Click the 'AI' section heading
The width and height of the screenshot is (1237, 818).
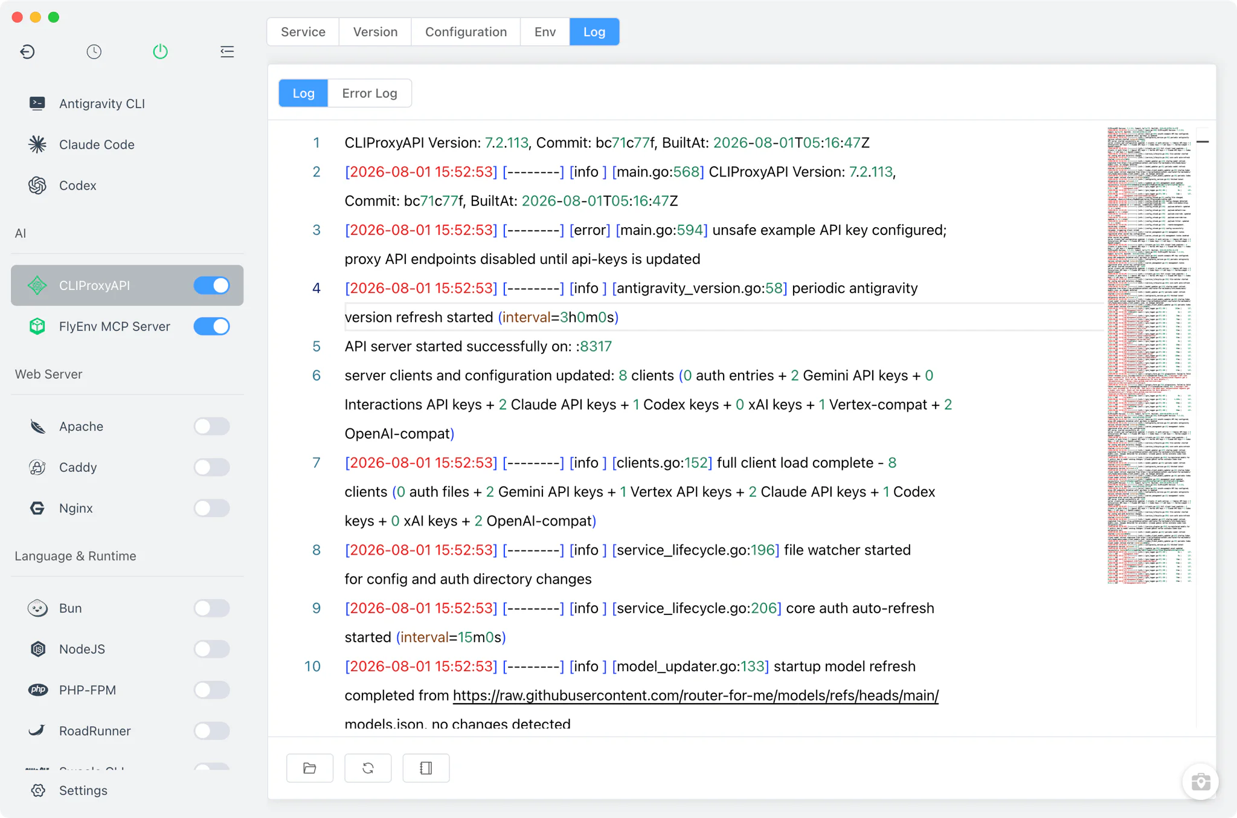pos(20,233)
